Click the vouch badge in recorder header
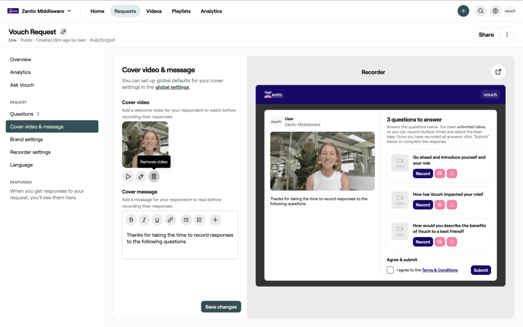523x327 pixels. (490, 95)
